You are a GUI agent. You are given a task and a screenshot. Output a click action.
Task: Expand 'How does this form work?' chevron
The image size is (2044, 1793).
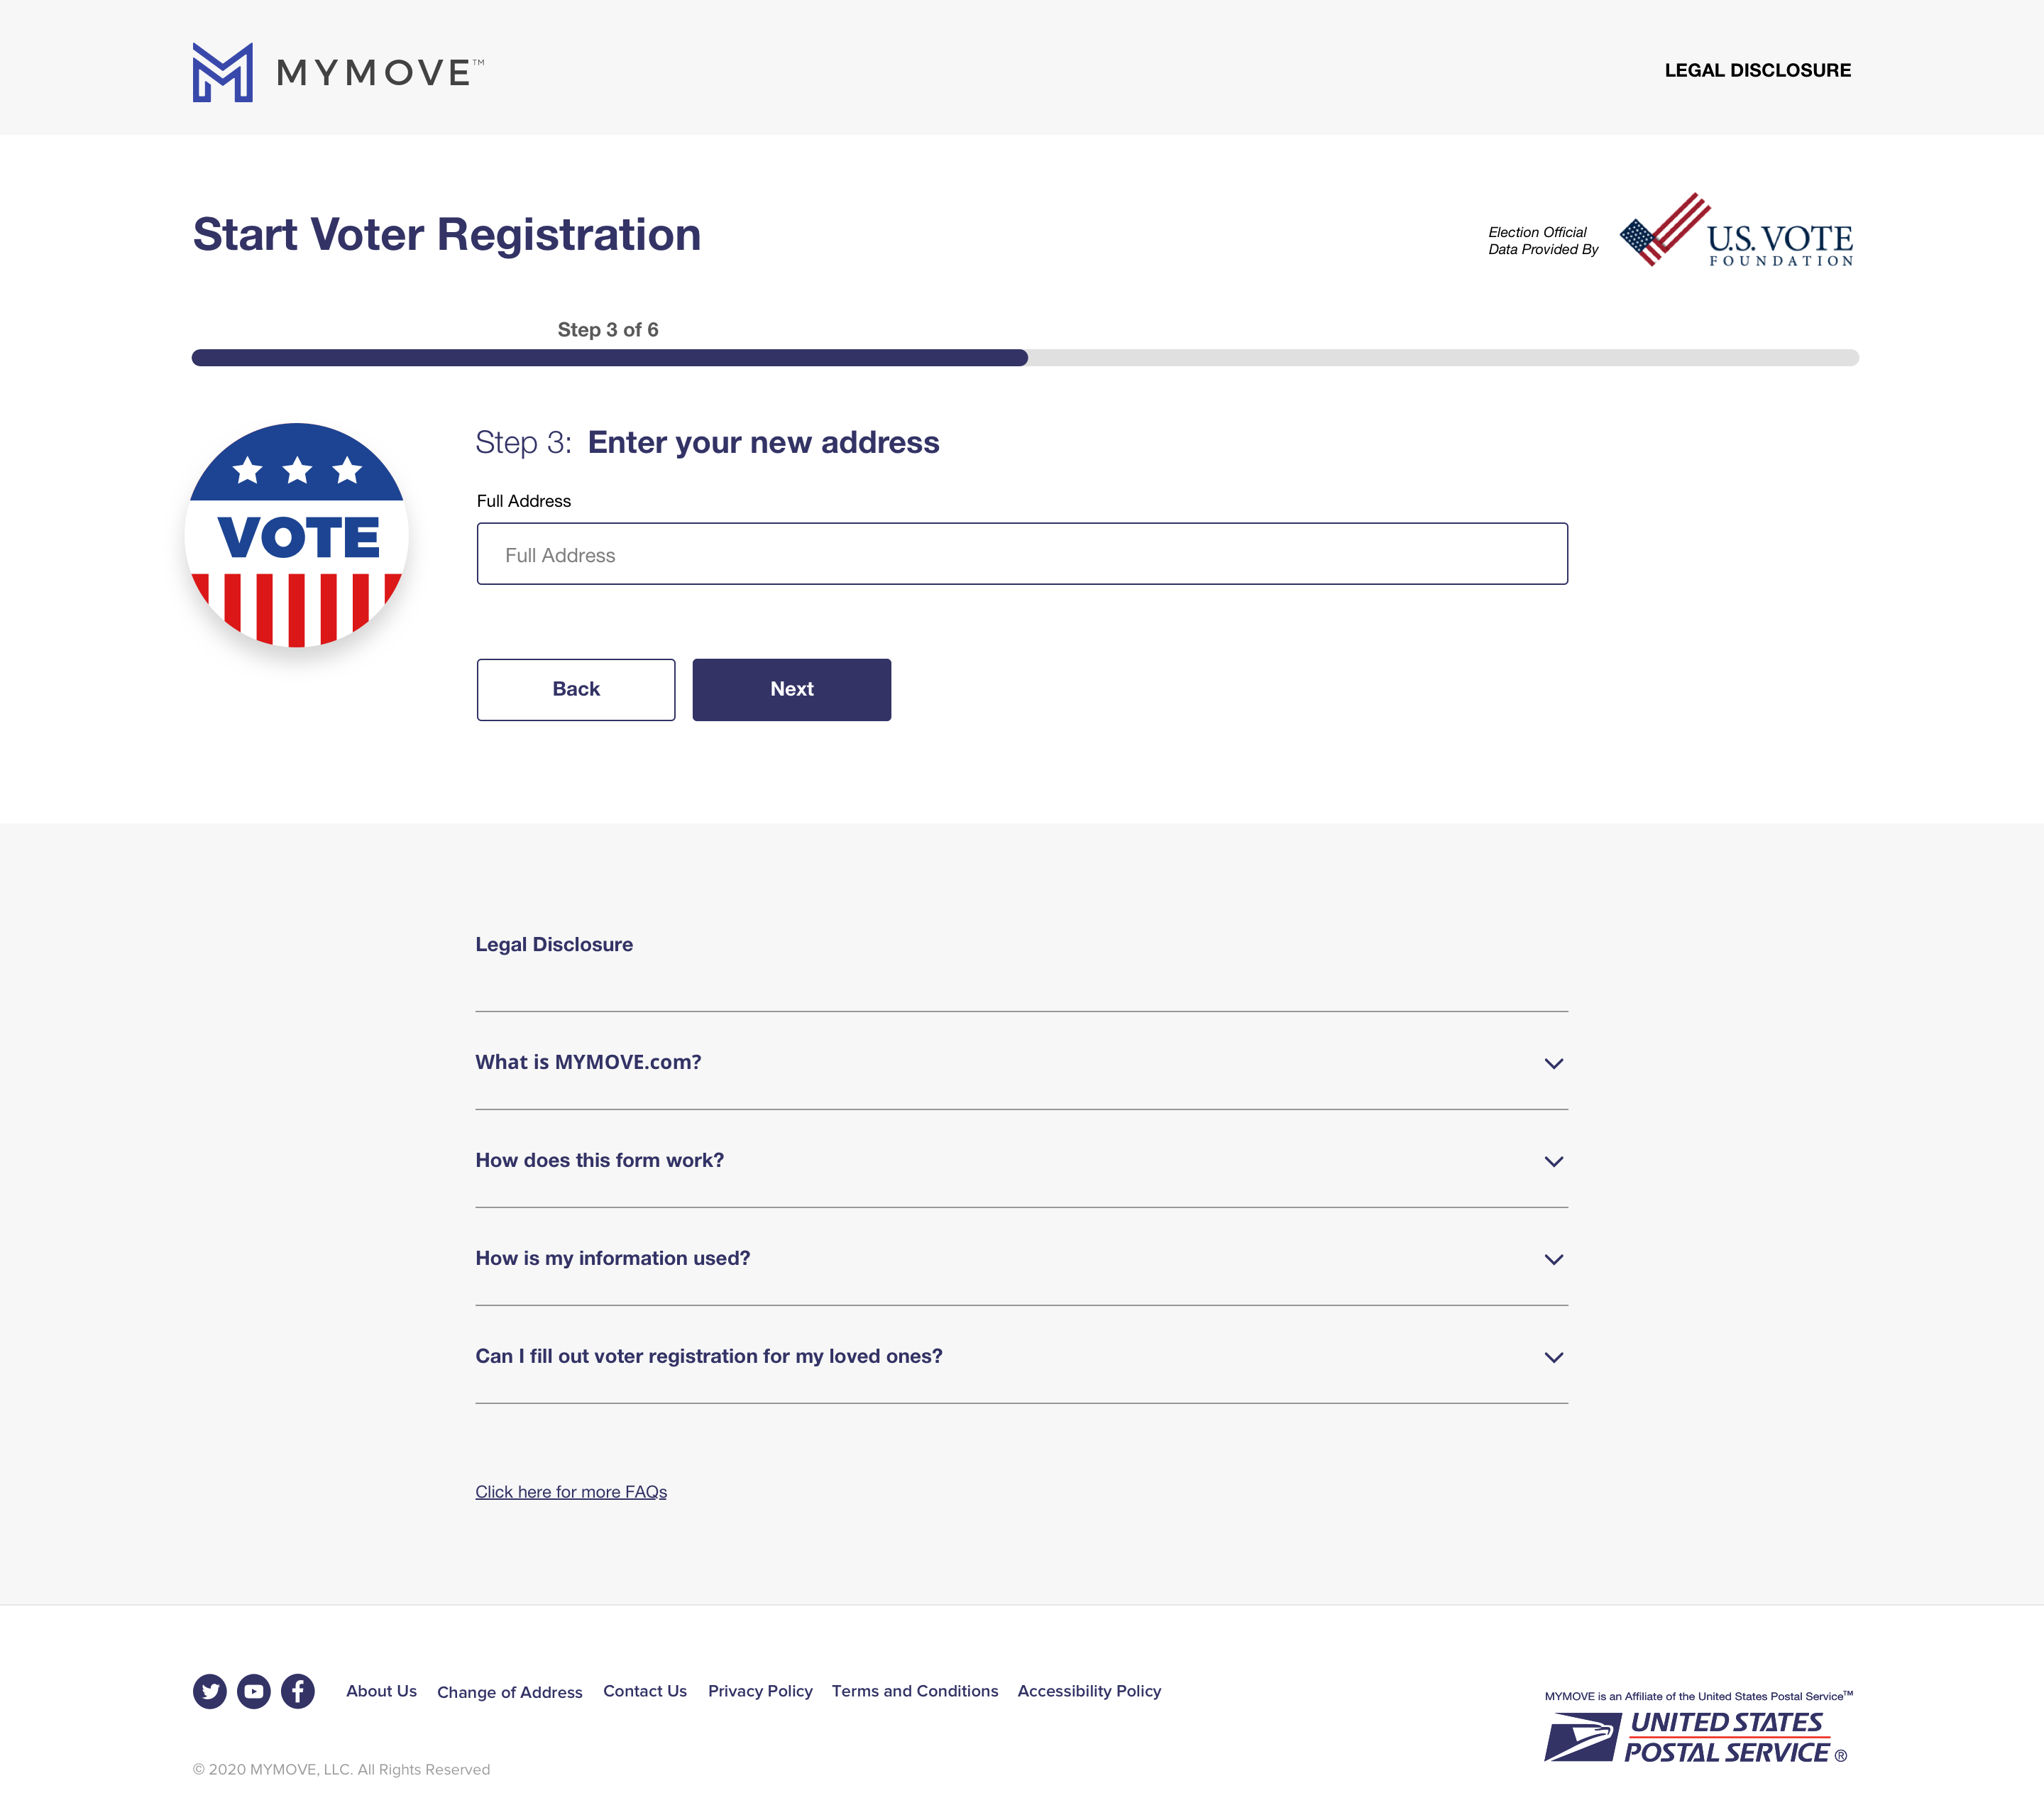click(x=1553, y=1161)
